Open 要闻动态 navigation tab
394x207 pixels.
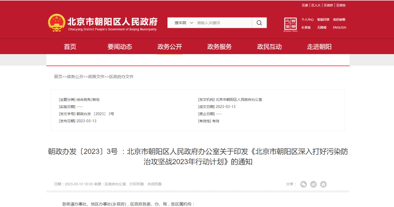(120, 47)
